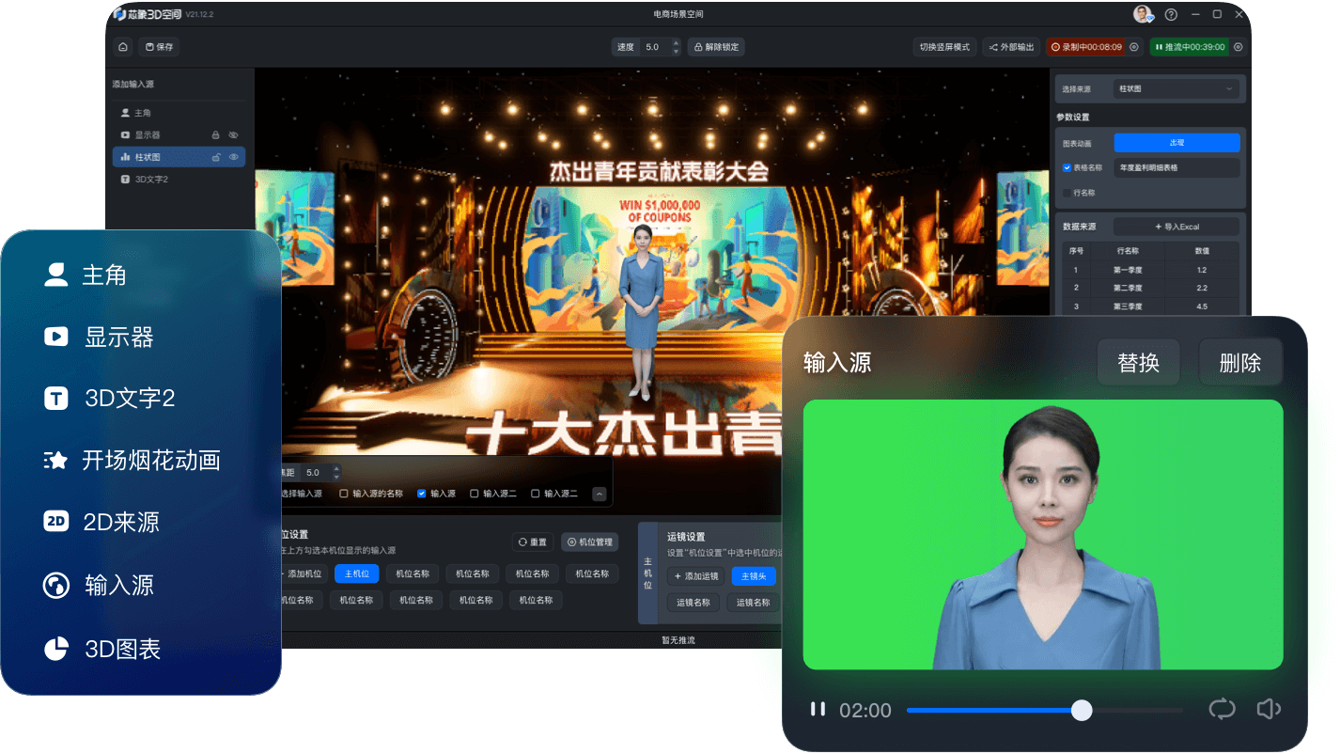This screenshot has height=754, width=1340.
Task: Click the 第三季度 cell in the data table
Action: (1126, 306)
